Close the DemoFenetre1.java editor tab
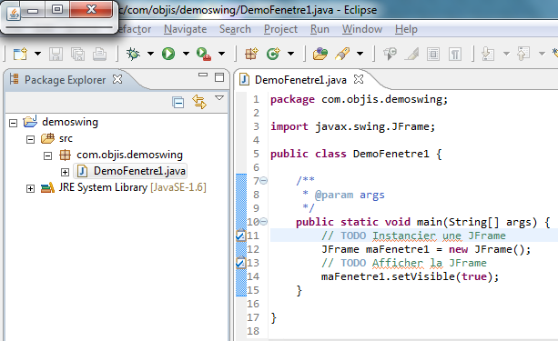The width and height of the screenshot is (558, 341). [359, 79]
